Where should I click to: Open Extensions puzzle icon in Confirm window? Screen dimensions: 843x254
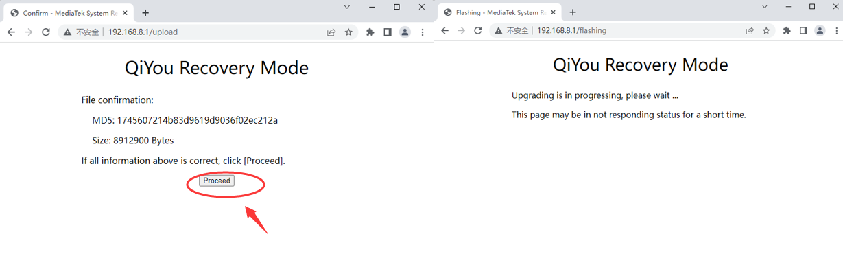pyautogui.click(x=370, y=32)
